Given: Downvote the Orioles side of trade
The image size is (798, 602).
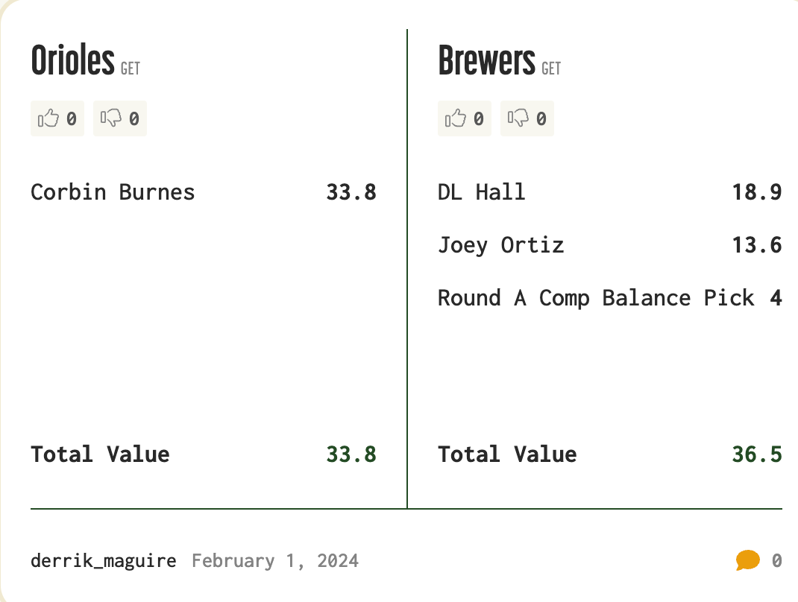Looking at the screenshot, I should point(119,118).
